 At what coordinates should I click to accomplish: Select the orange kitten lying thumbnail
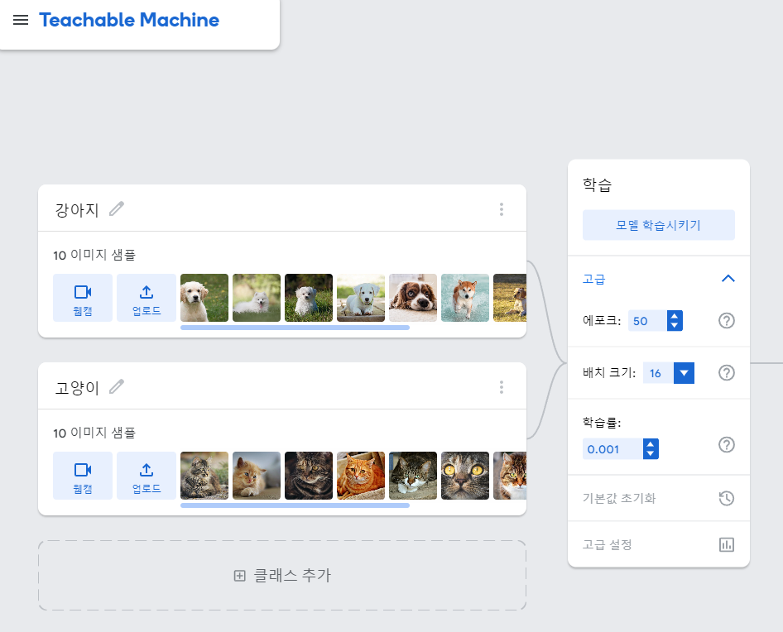[257, 476]
